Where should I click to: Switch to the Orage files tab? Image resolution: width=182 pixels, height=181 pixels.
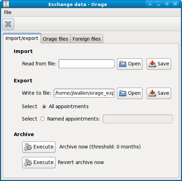[x=55, y=39]
